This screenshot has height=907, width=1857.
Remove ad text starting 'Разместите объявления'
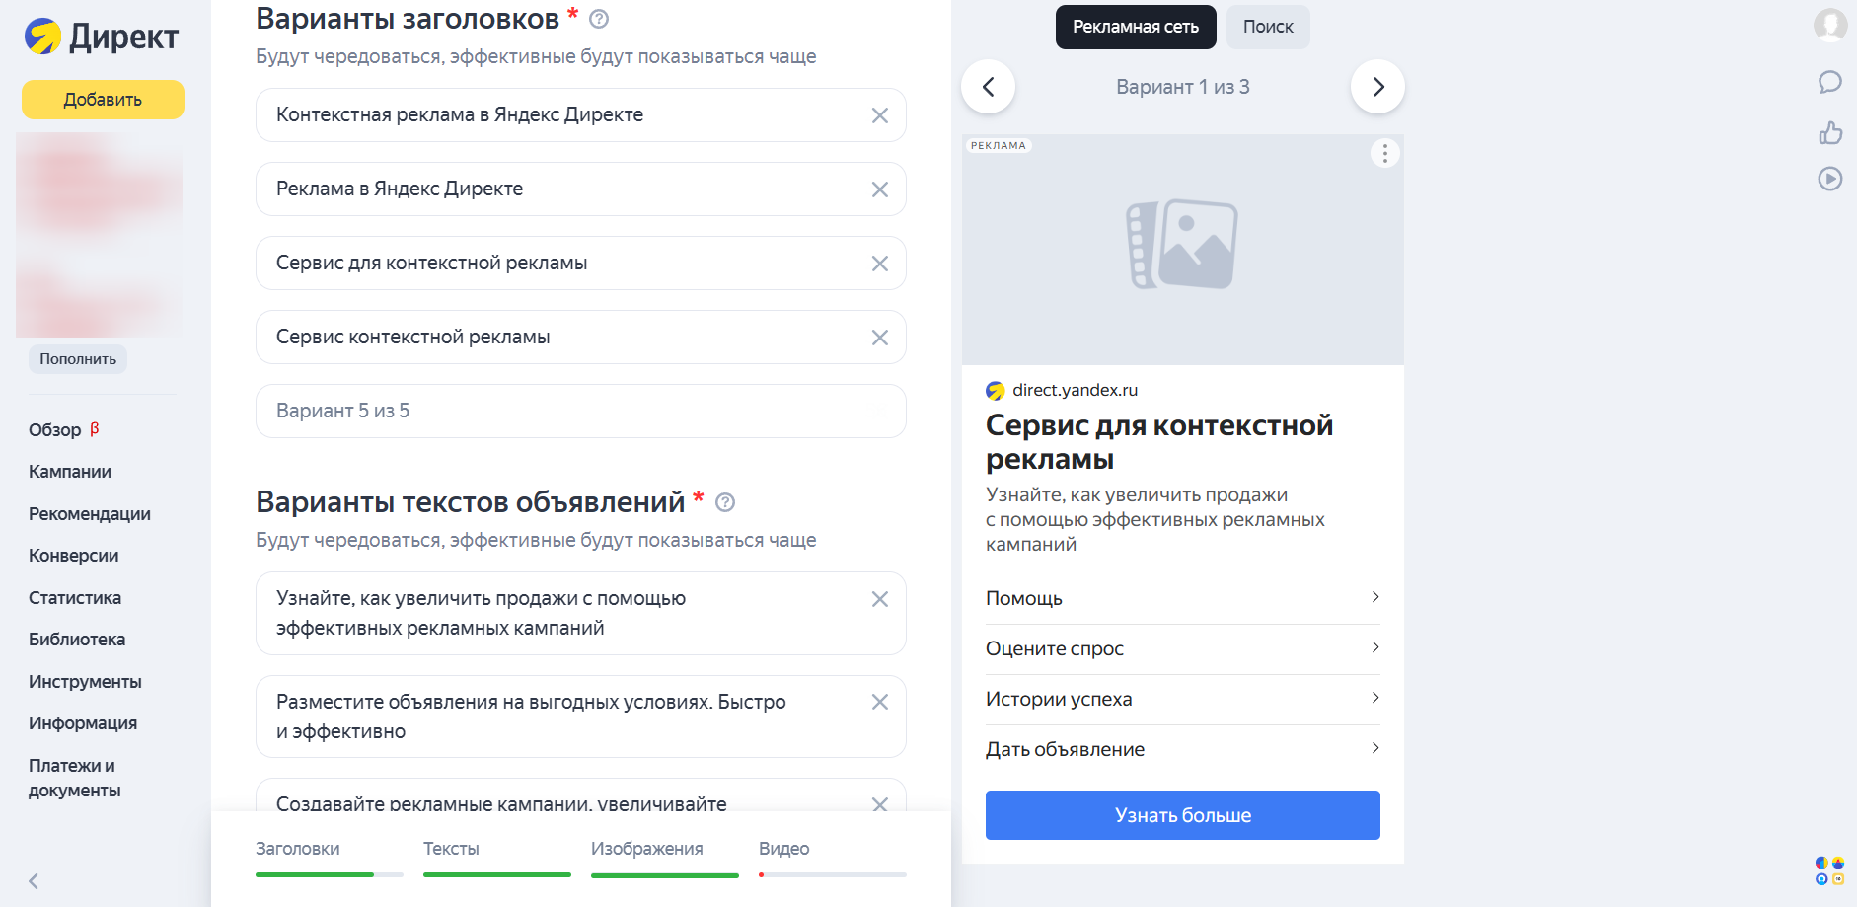(880, 702)
